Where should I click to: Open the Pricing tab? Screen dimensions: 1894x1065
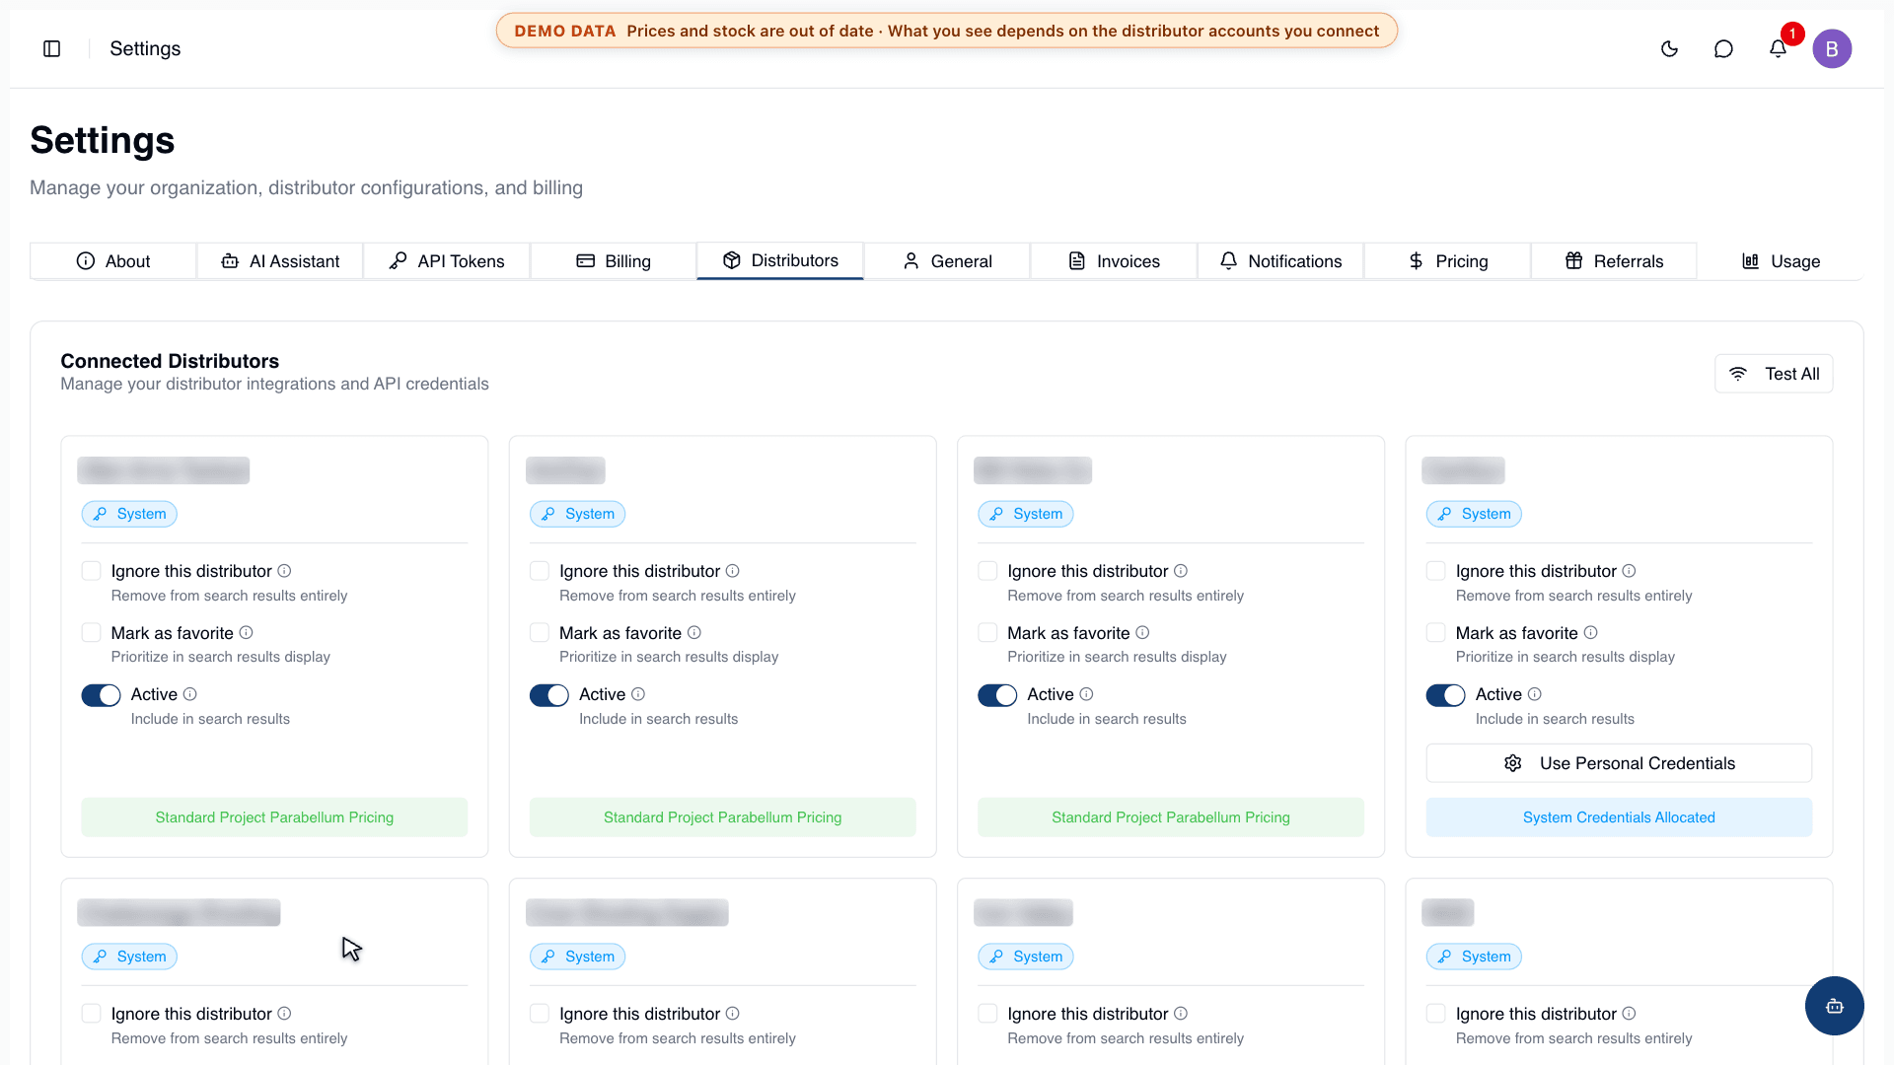(1447, 261)
